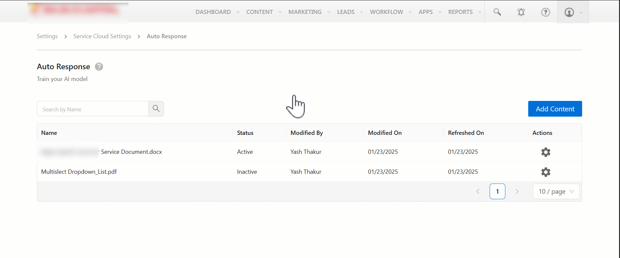Select page 1 in pagination
This screenshot has height=258, width=620.
coord(497,191)
